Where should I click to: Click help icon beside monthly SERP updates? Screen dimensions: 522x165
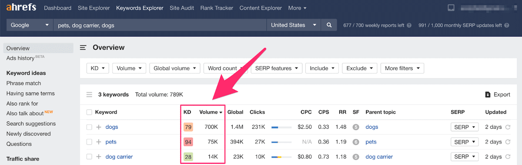point(507,26)
